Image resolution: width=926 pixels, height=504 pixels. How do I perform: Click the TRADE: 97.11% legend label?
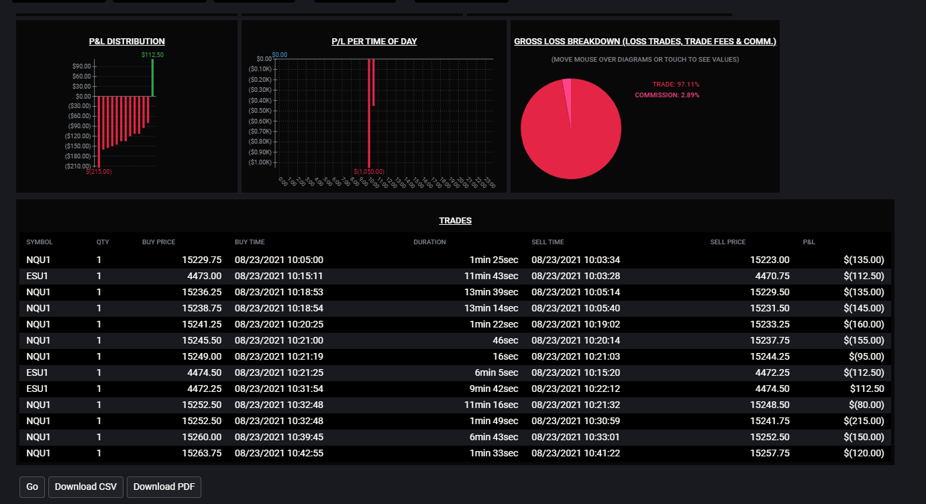[676, 85]
